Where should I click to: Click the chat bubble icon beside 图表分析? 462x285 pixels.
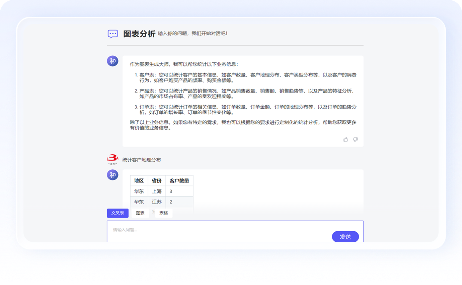tap(113, 34)
